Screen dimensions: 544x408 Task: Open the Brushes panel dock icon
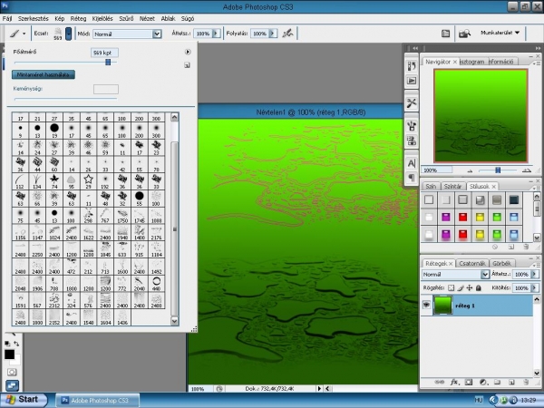pos(412,126)
